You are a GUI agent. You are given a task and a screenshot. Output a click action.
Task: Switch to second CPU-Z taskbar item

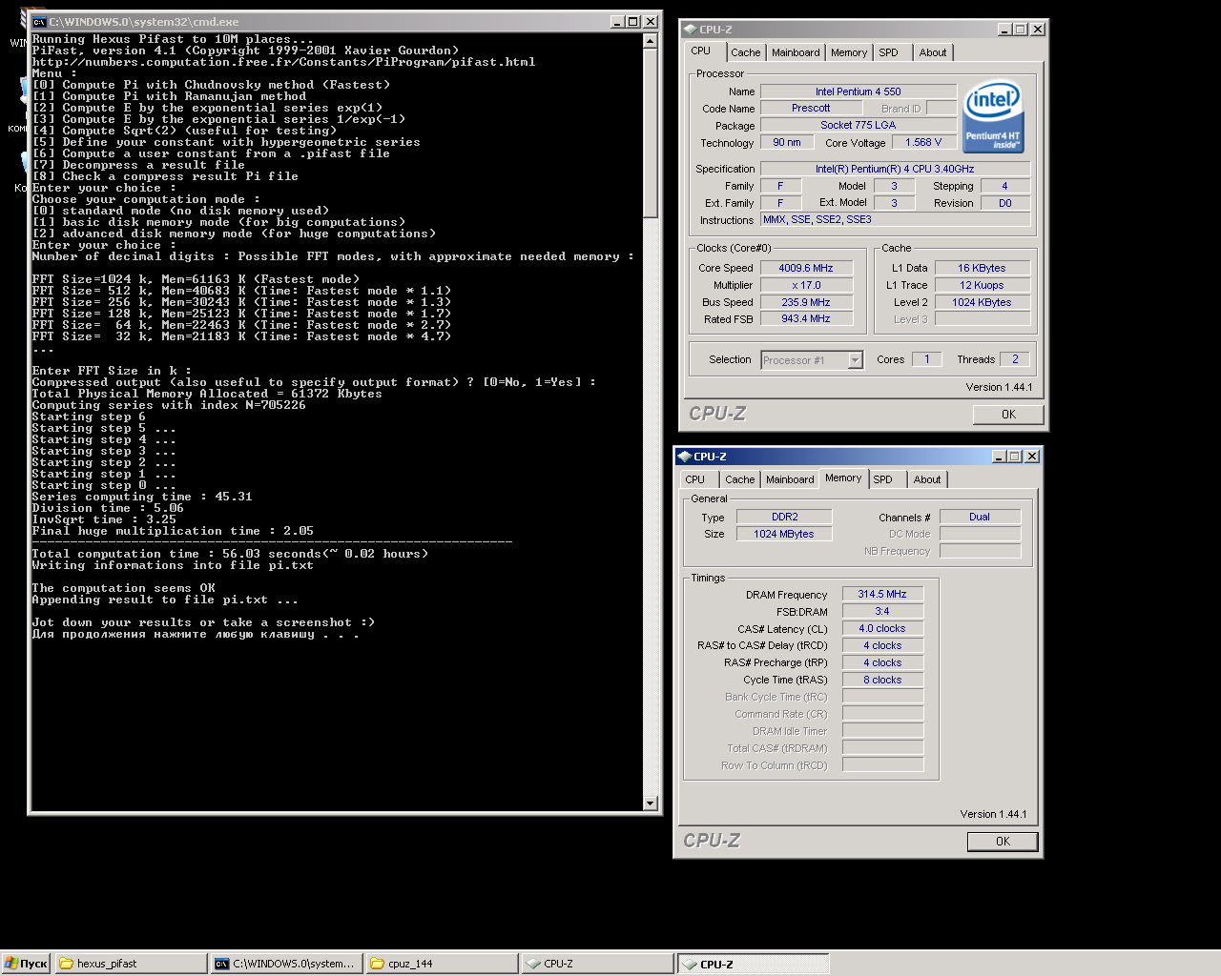point(753,964)
